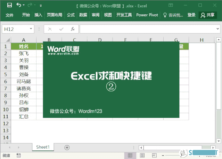Click the Redo arrow icon
This screenshot has height=159, width=222.
point(30,5)
